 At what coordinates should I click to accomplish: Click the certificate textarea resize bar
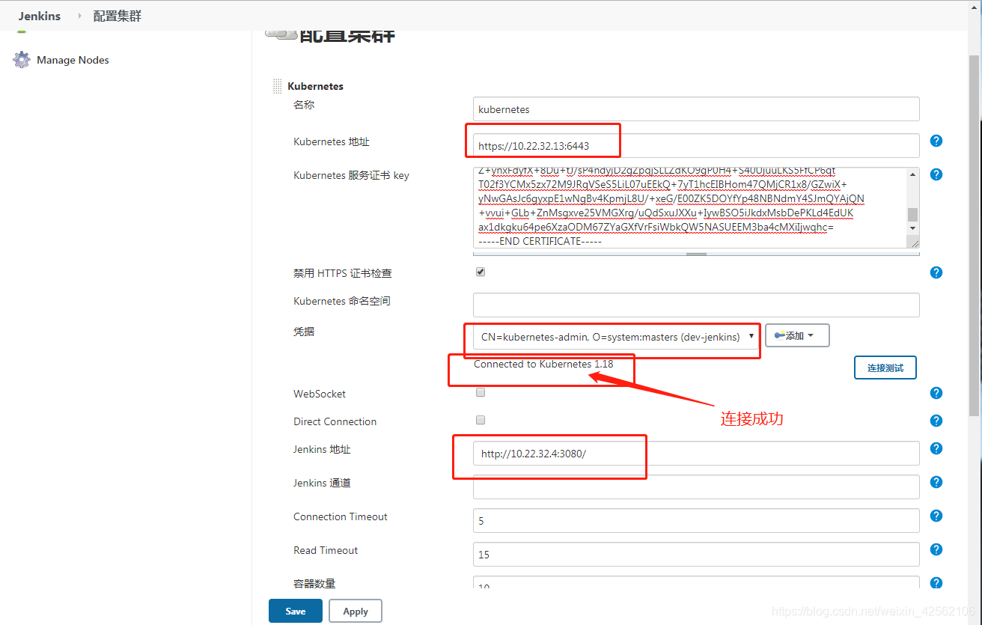pyautogui.click(x=696, y=253)
